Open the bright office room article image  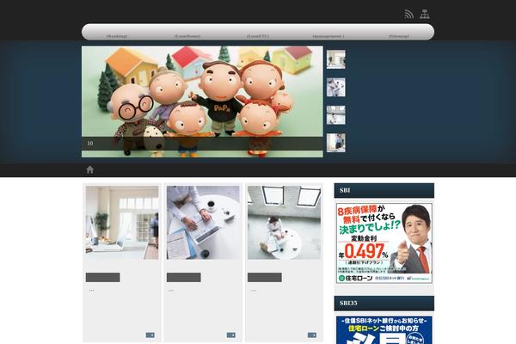tap(122, 223)
